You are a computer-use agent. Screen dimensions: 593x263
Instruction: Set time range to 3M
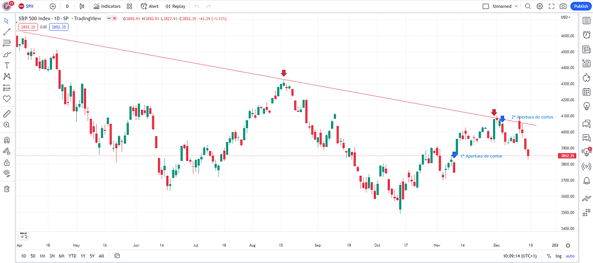(x=52, y=256)
